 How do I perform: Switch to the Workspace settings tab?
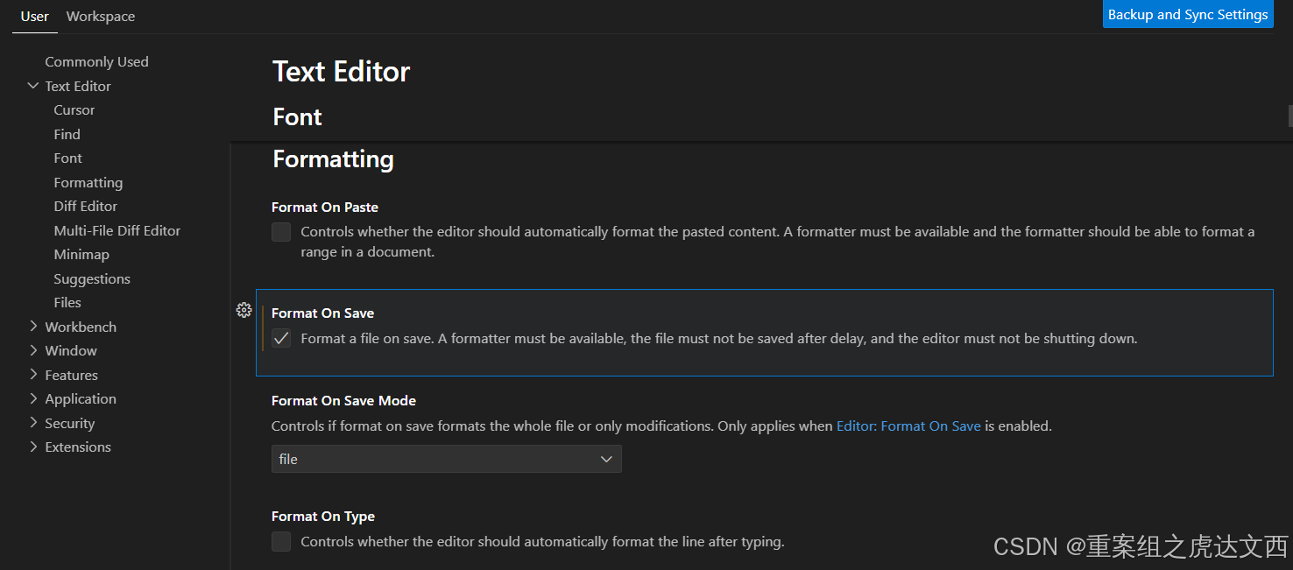pos(101,17)
